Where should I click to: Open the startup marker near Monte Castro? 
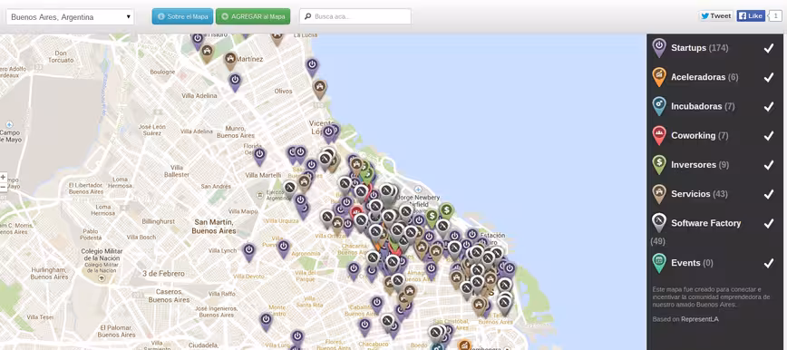266,322
